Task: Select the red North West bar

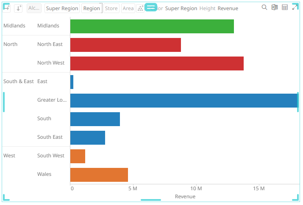Action: point(157,63)
